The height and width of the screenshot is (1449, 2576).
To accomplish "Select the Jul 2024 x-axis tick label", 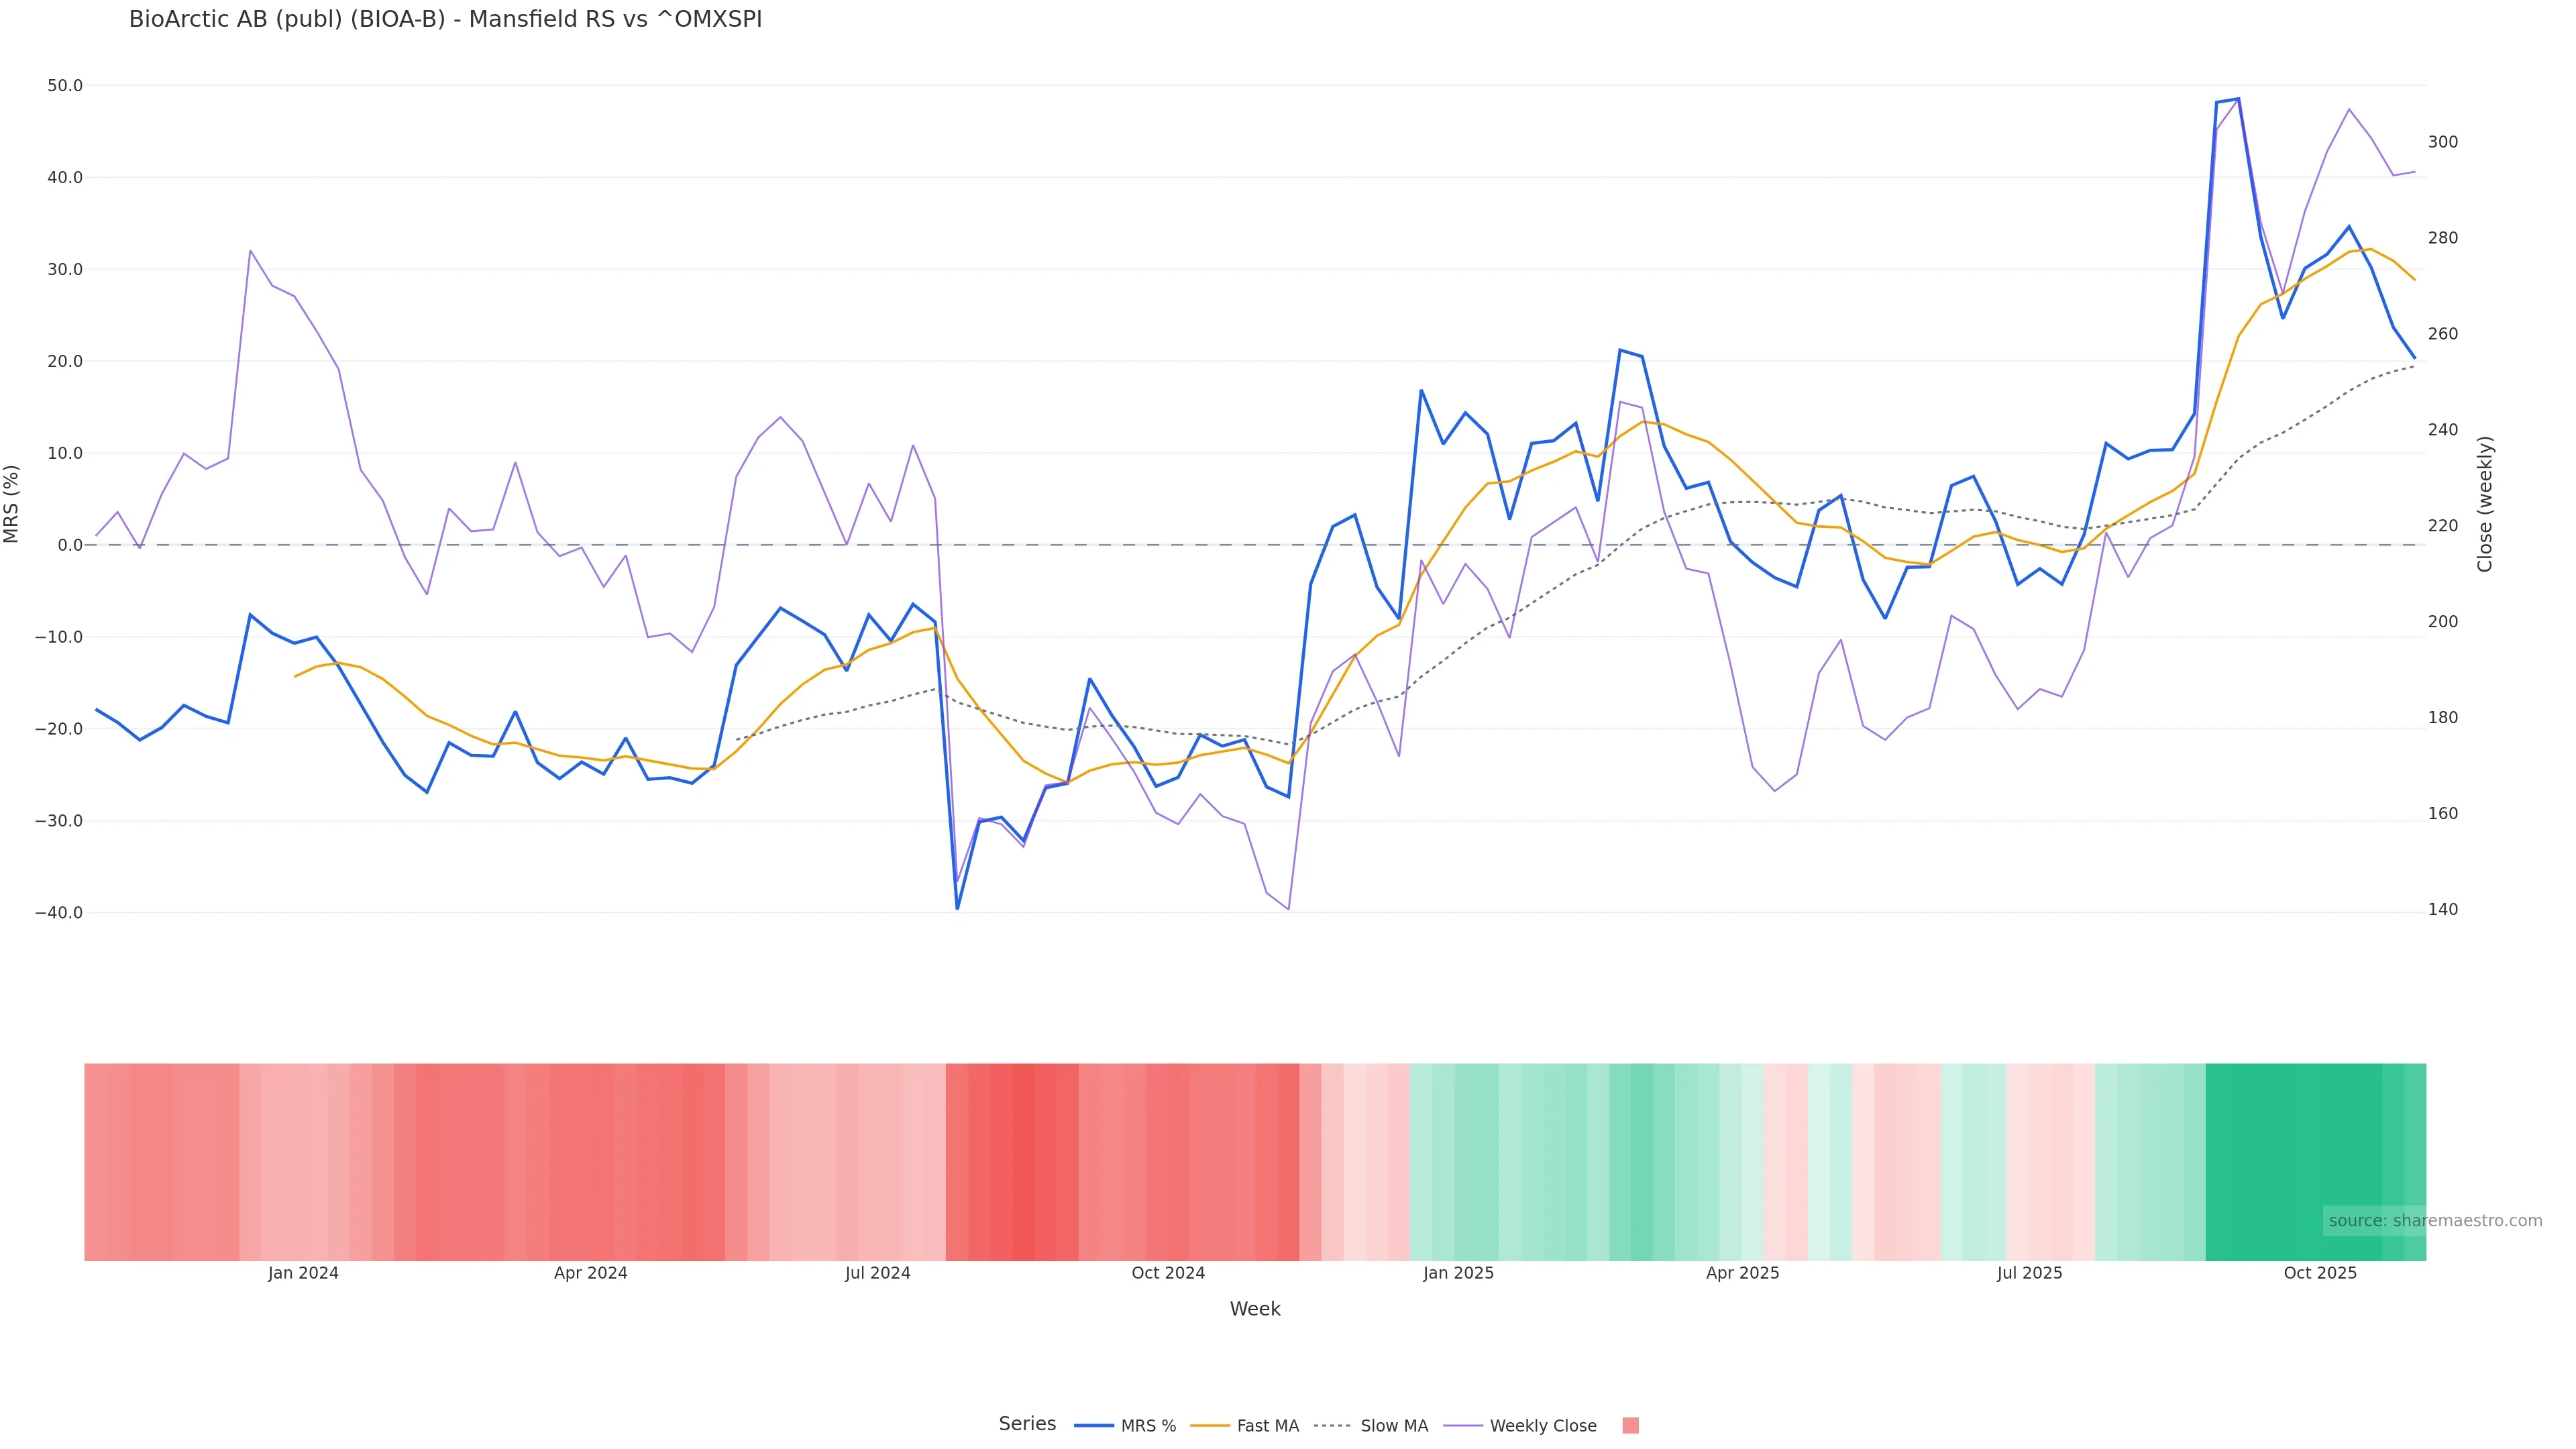I will (877, 1273).
